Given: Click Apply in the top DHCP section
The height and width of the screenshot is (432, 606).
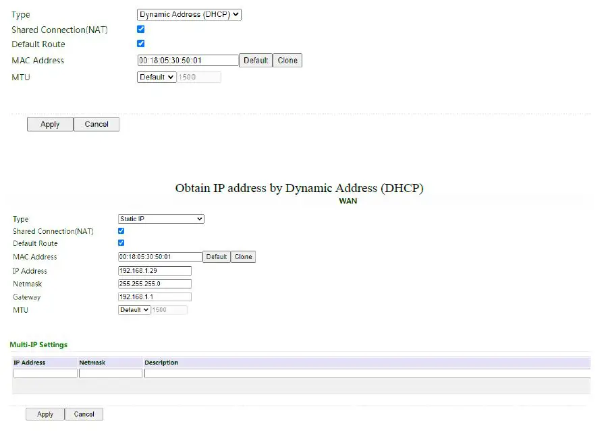Looking at the screenshot, I should click(x=49, y=124).
